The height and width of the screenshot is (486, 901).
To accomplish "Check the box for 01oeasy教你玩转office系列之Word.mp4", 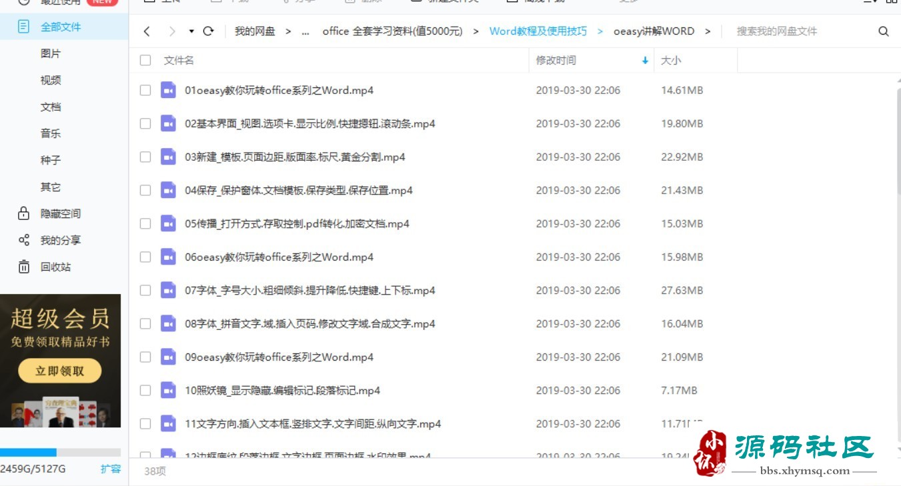I will (x=145, y=90).
